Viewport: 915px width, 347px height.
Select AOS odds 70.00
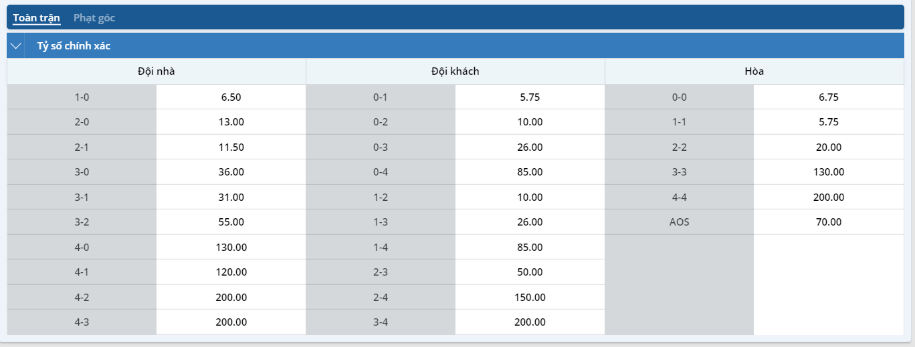(x=829, y=222)
